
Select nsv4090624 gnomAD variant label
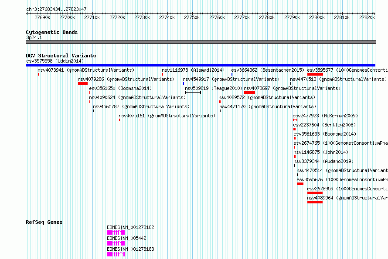click(x=137, y=97)
